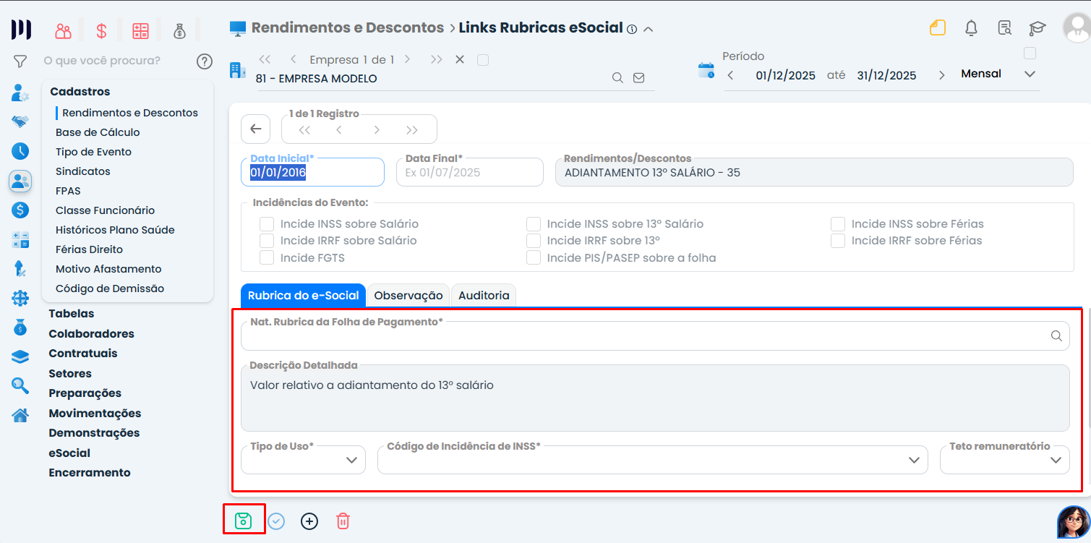The image size is (1091, 543).
Task: Switch to the Observação tab
Action: (x=408, y=295)
